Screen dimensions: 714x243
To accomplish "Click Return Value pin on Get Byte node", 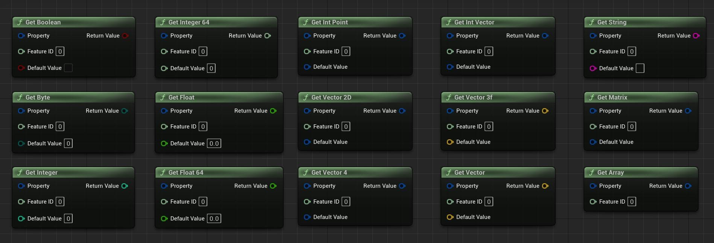I will click(x=125, y=111).
